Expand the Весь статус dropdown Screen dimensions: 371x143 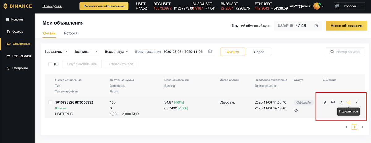click(117, 52)
